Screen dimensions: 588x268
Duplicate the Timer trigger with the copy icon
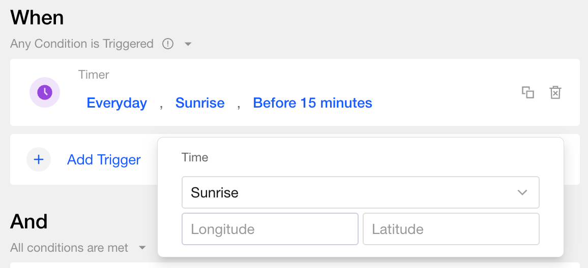coord(528,92)
